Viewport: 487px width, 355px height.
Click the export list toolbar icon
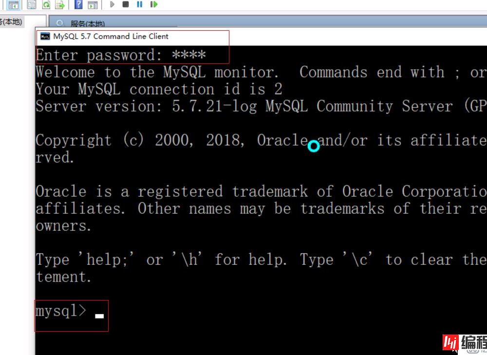coord(59,5)
